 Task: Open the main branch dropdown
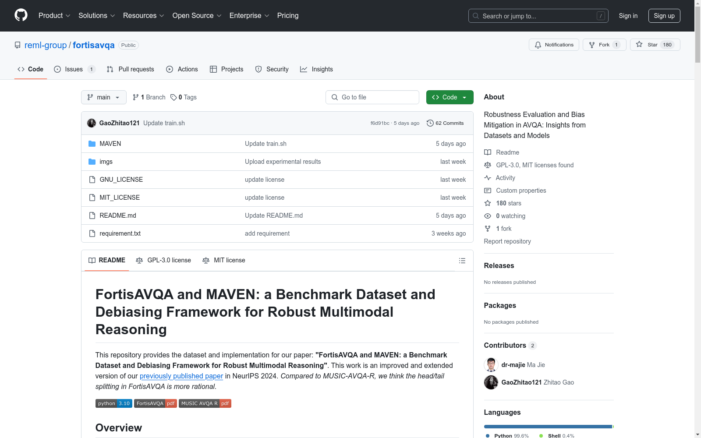tap(104, 97)
